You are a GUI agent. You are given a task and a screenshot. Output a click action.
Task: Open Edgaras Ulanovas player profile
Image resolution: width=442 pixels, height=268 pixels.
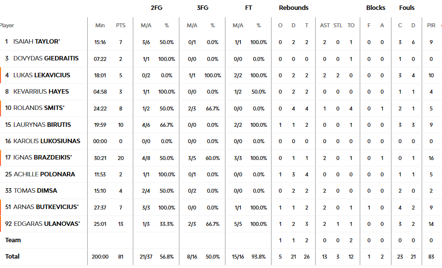point(47,224)
